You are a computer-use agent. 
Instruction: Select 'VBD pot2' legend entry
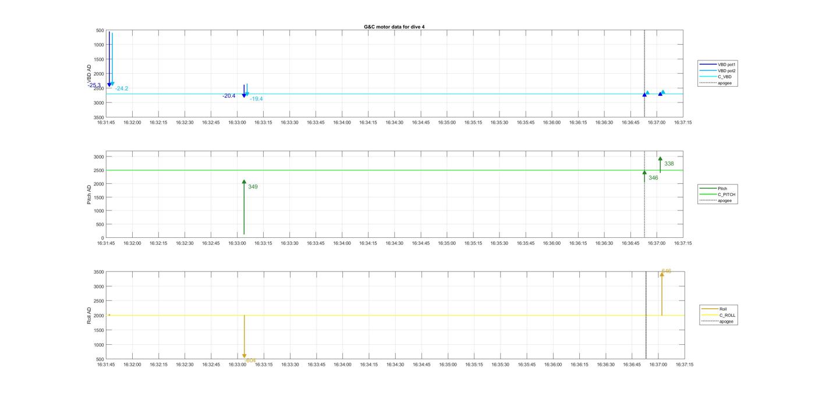(718, 70)
